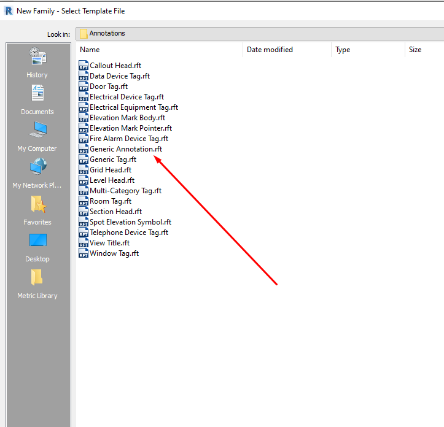The width and height of the screenshot is (444, 427).
Task: Click the RFT icon beside Section Head.rft
Action: tap(84, 212)
